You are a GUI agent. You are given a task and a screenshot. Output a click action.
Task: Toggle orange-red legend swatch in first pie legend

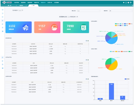[129, 24]
